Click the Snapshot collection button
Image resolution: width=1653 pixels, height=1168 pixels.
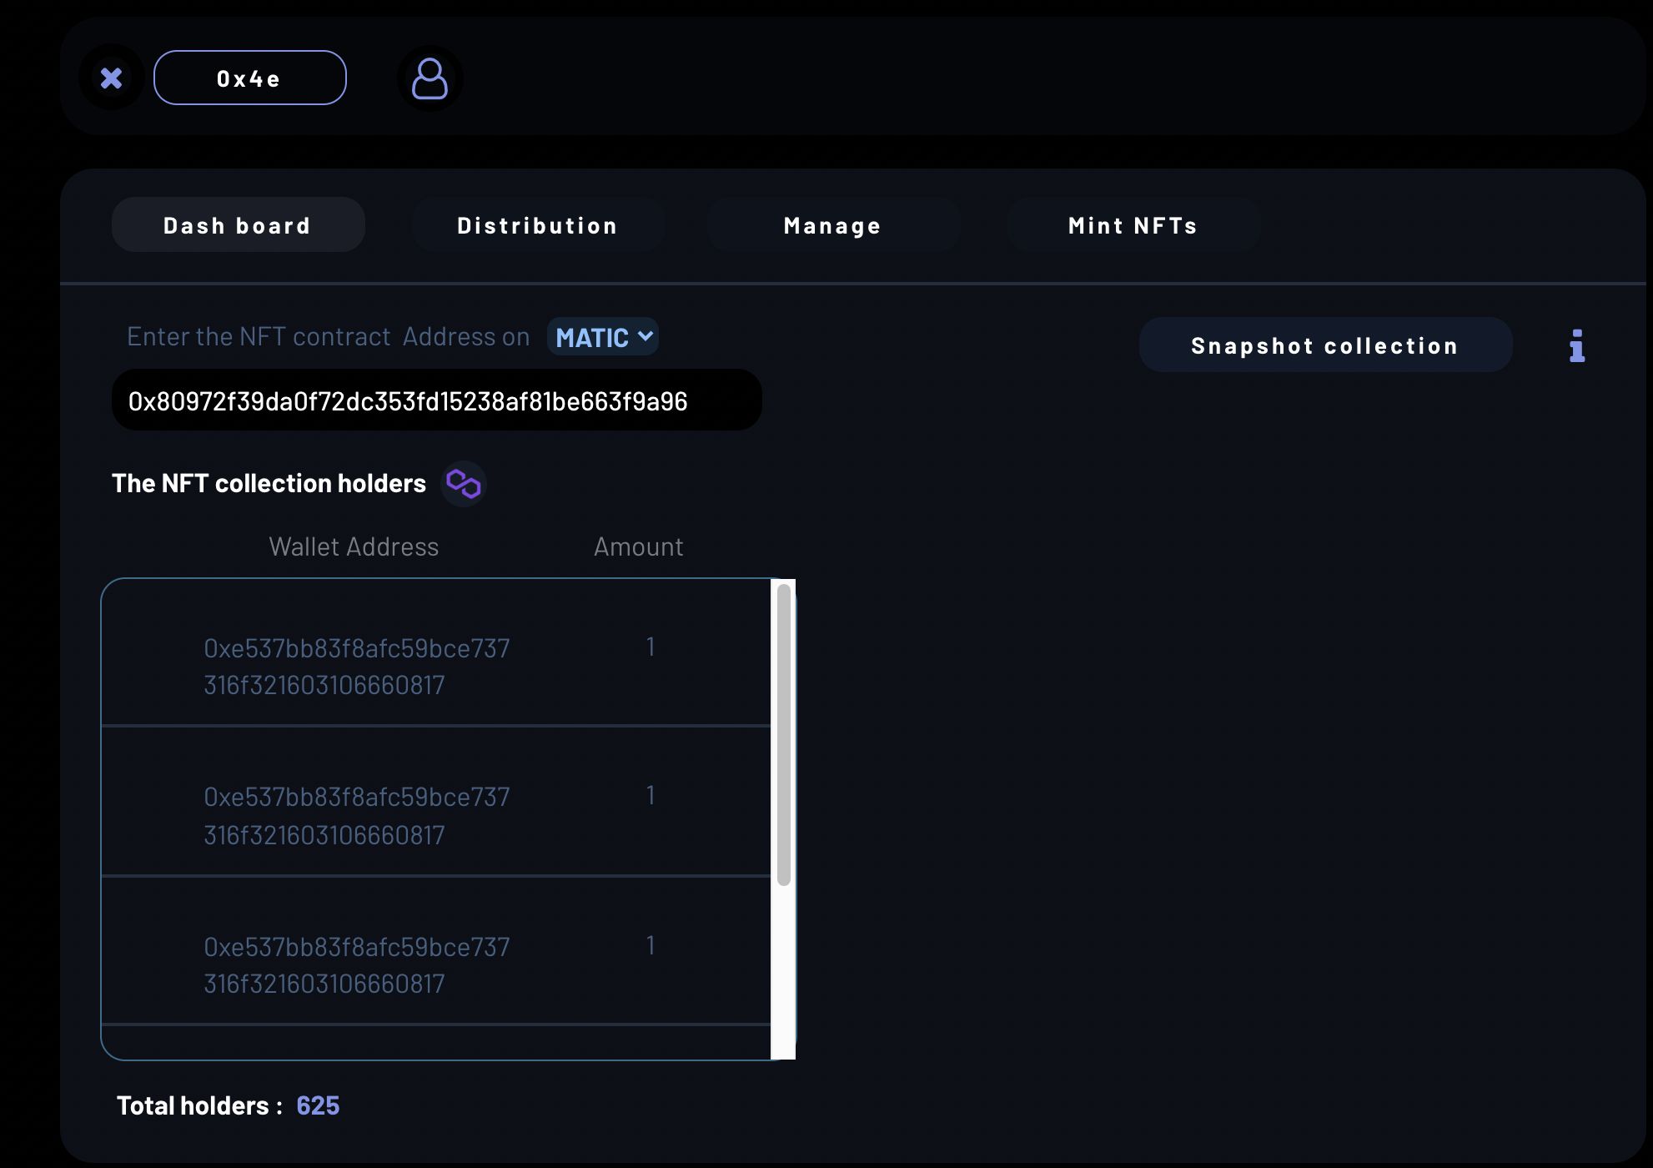[x=1325, y=345]
